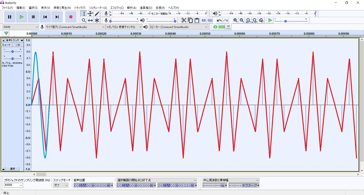The width and height of the screenshot is (364, 195).
Task: Fit project to width zoom icon
Action: pyautogui.click(x=255, y=20)
